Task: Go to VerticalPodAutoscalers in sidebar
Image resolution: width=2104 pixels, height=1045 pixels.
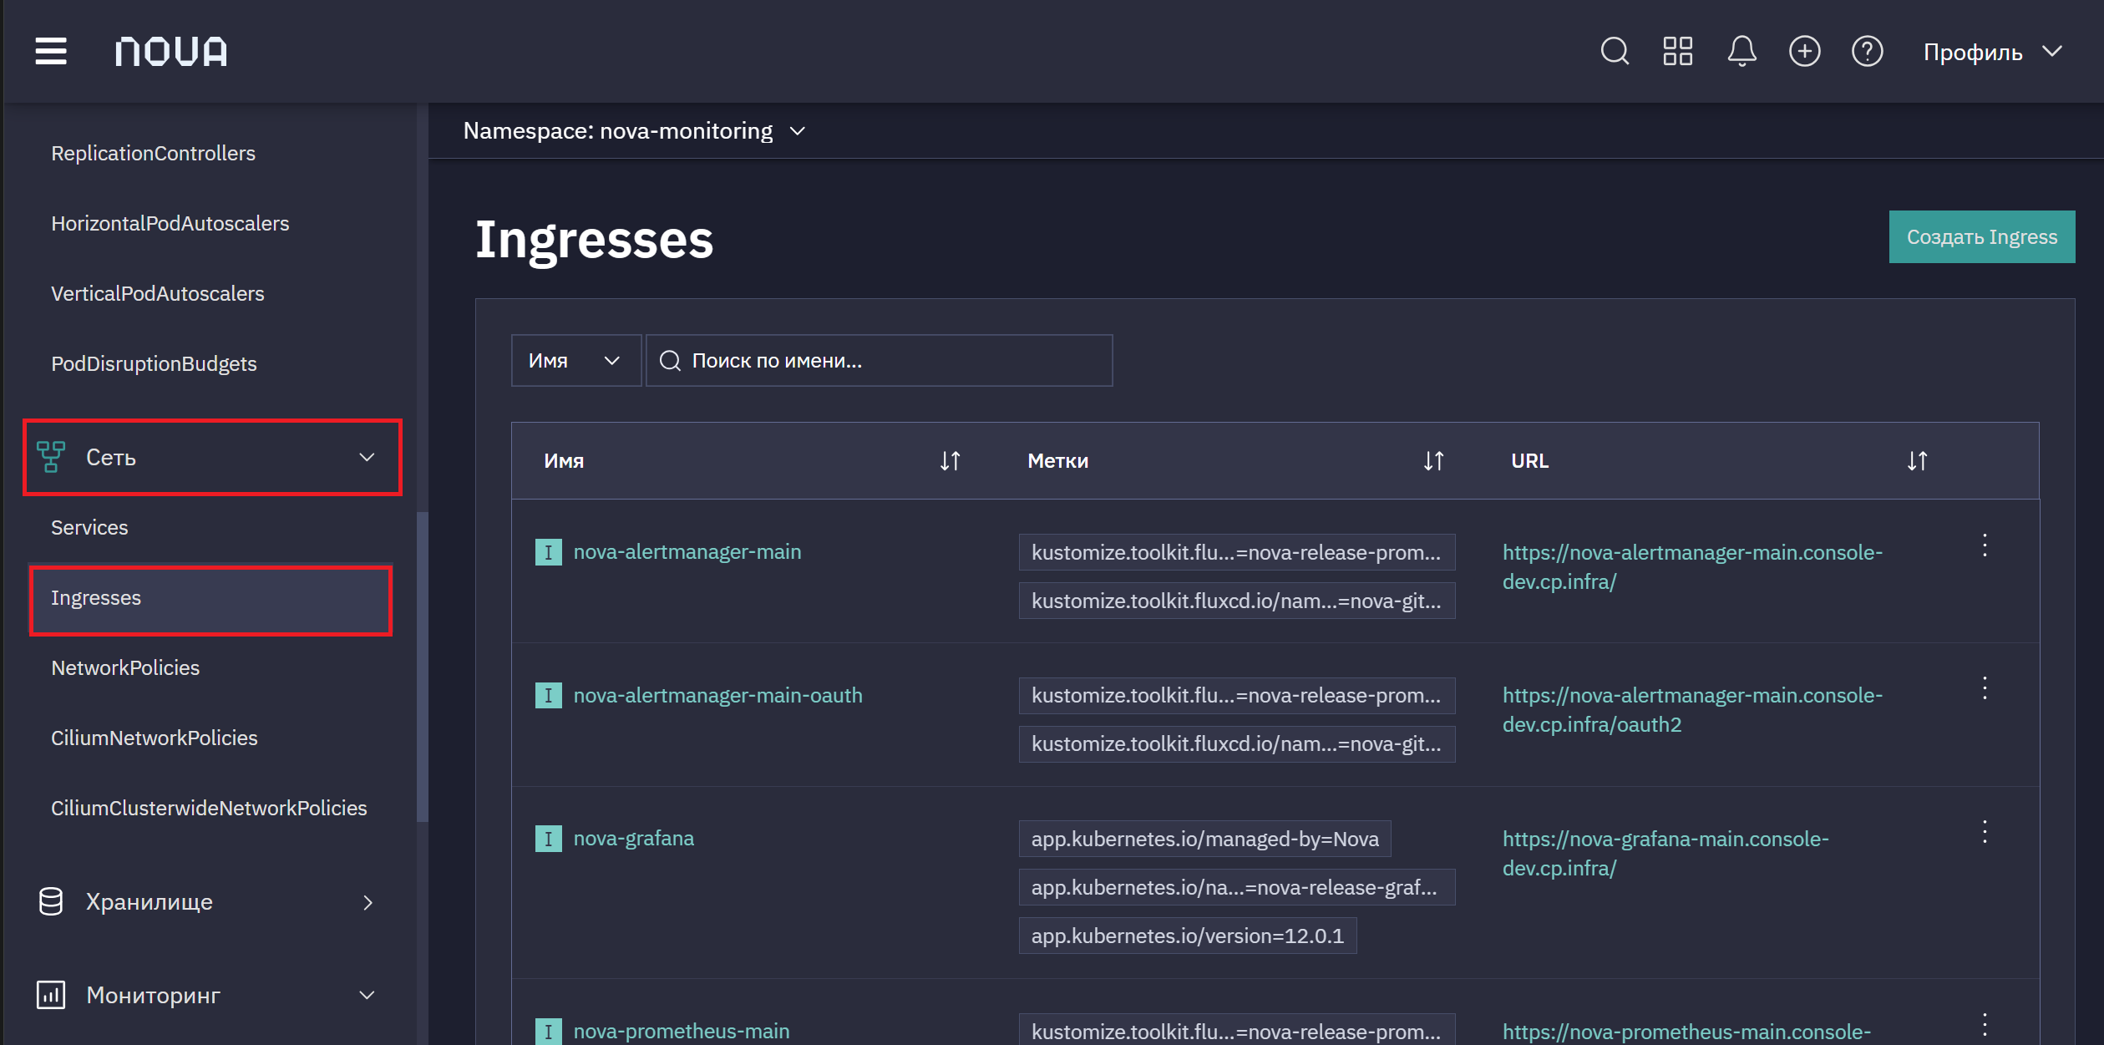Action: click(x=157, y=293)
